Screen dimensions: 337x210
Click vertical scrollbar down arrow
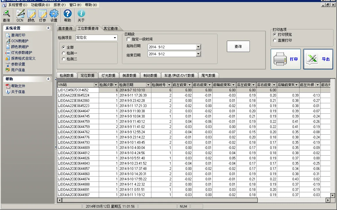click(x=333, y=195)
